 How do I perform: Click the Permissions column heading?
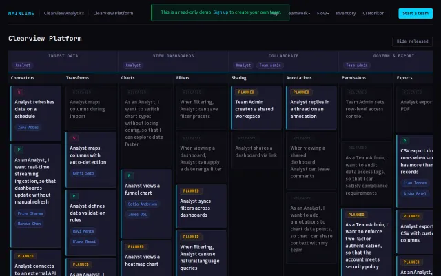click(353, 78)
